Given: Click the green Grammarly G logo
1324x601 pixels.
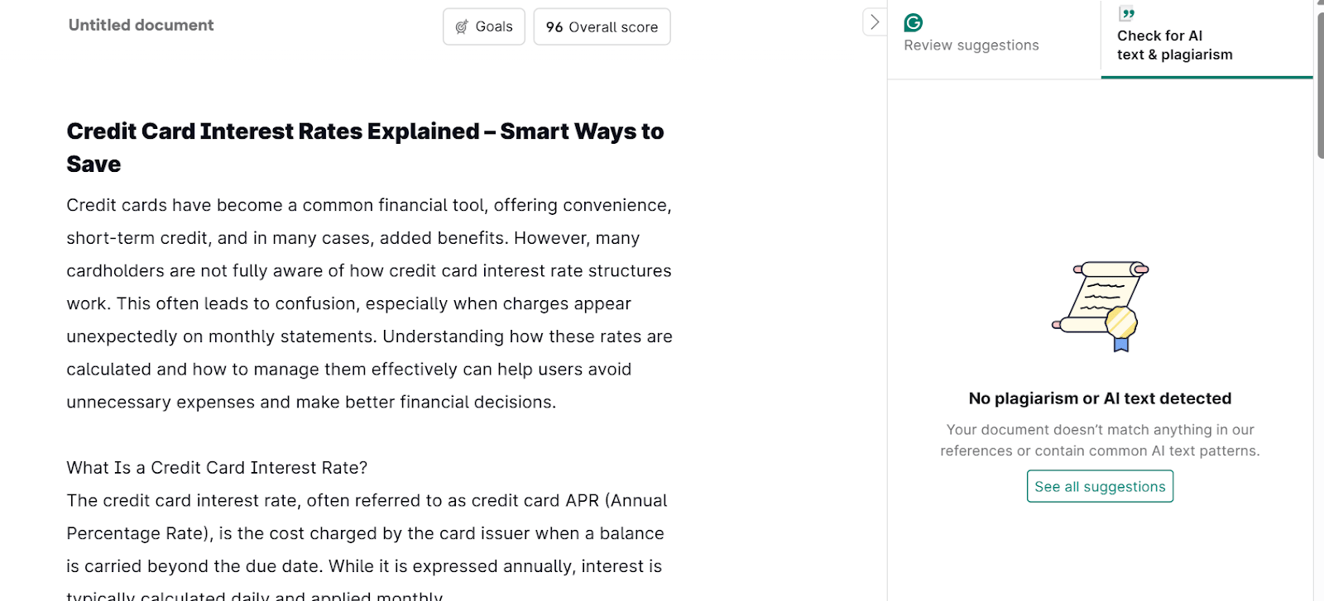Looking at the screenshot, I should (x=914, y=22).
